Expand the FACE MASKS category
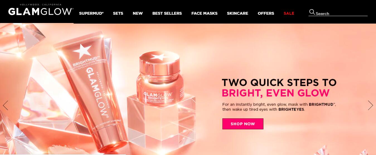Image resolution: width=376 pixels, height=155 pixels. point(204,13)
